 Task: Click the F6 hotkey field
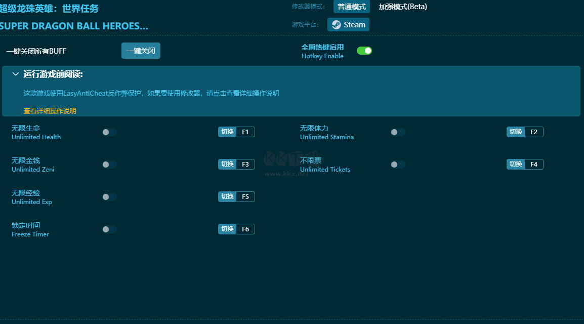[245, 229]
